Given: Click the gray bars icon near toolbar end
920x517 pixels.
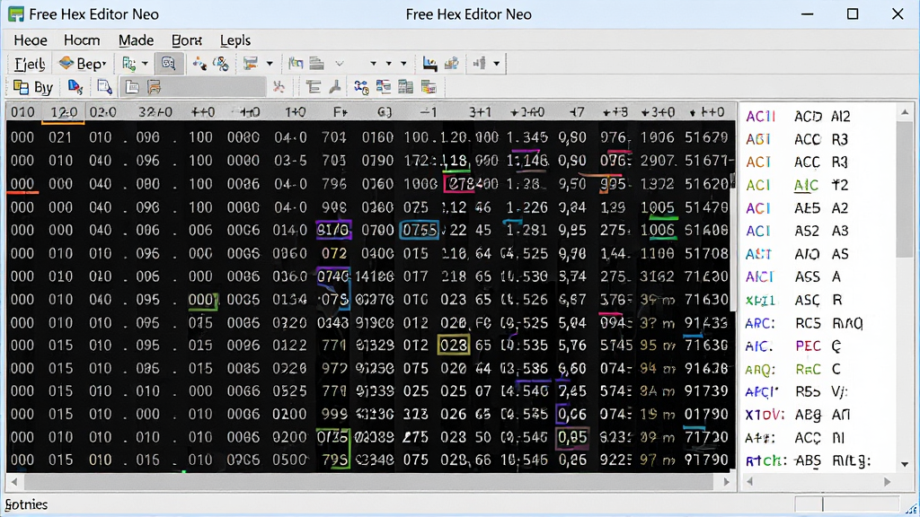Looking at the screenshot, I should point(480,64).
